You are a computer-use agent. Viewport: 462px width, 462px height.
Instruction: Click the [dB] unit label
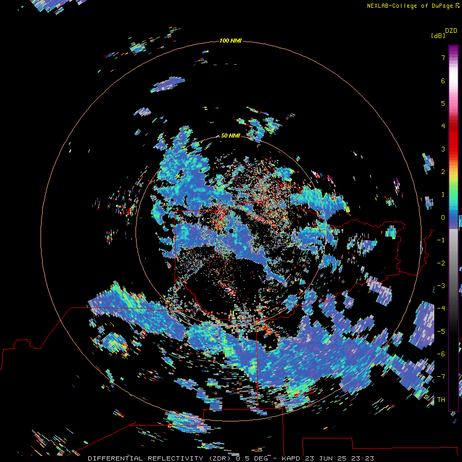pos(438,35)
